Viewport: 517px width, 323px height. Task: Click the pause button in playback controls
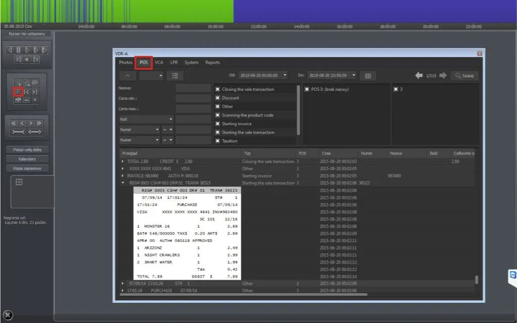[19, 50]
